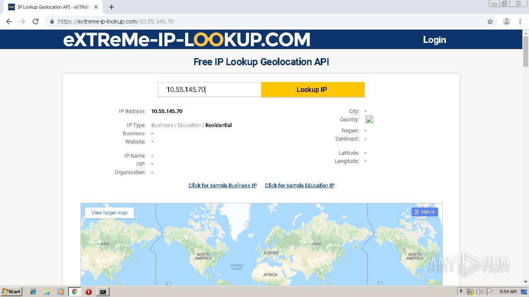Open the volume speaker tray icon
The width and height of the screenshot is (529, 297).
coord(480,292)
